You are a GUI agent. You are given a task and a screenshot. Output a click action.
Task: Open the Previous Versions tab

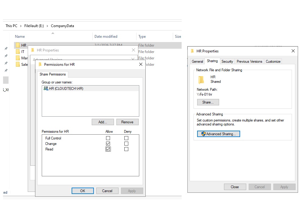pyautogui.click(x=249, y=62)
